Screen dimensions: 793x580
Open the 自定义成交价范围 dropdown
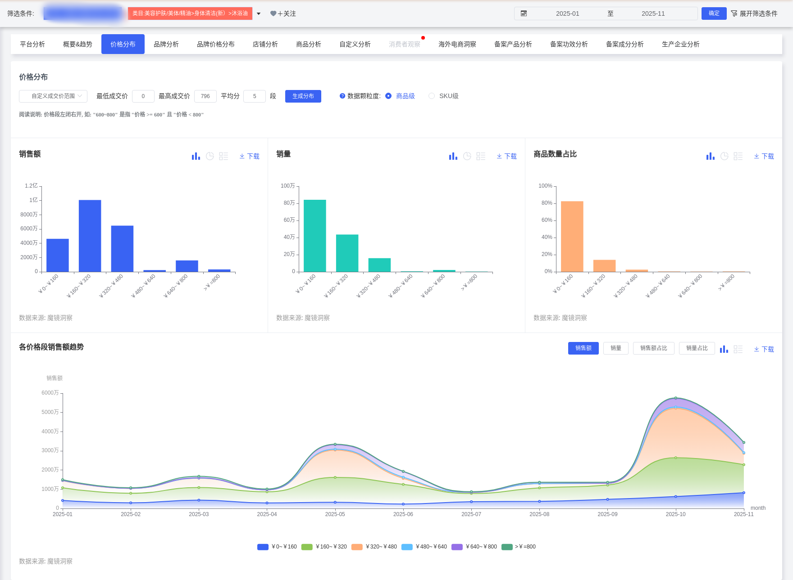click(x=53, y=96)
